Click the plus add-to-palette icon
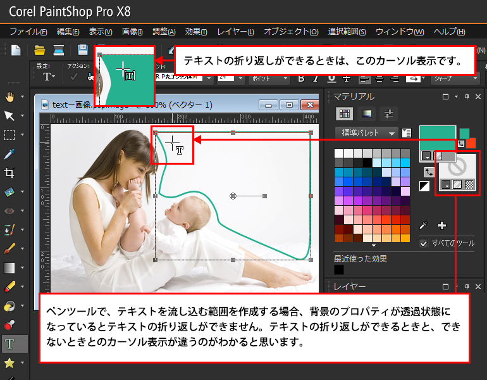This screenshot has width=487, height=380. [x=442, y=225]
